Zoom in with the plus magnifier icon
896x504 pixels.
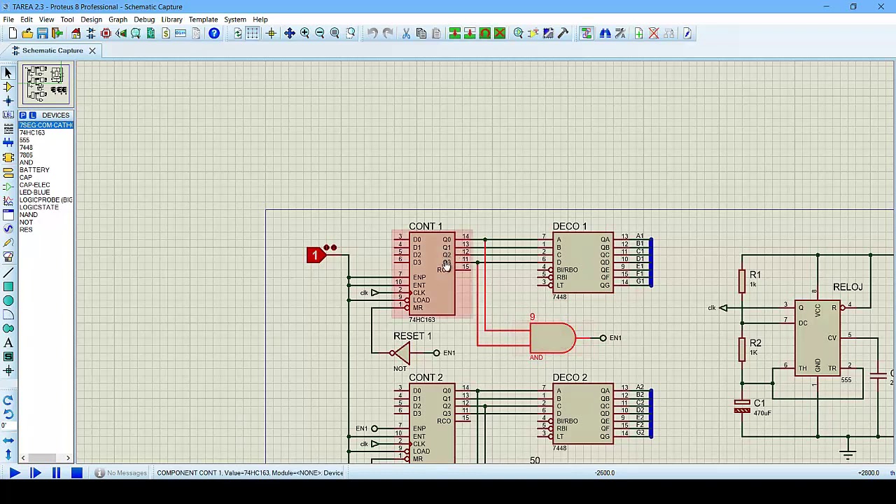coord(304,33)
